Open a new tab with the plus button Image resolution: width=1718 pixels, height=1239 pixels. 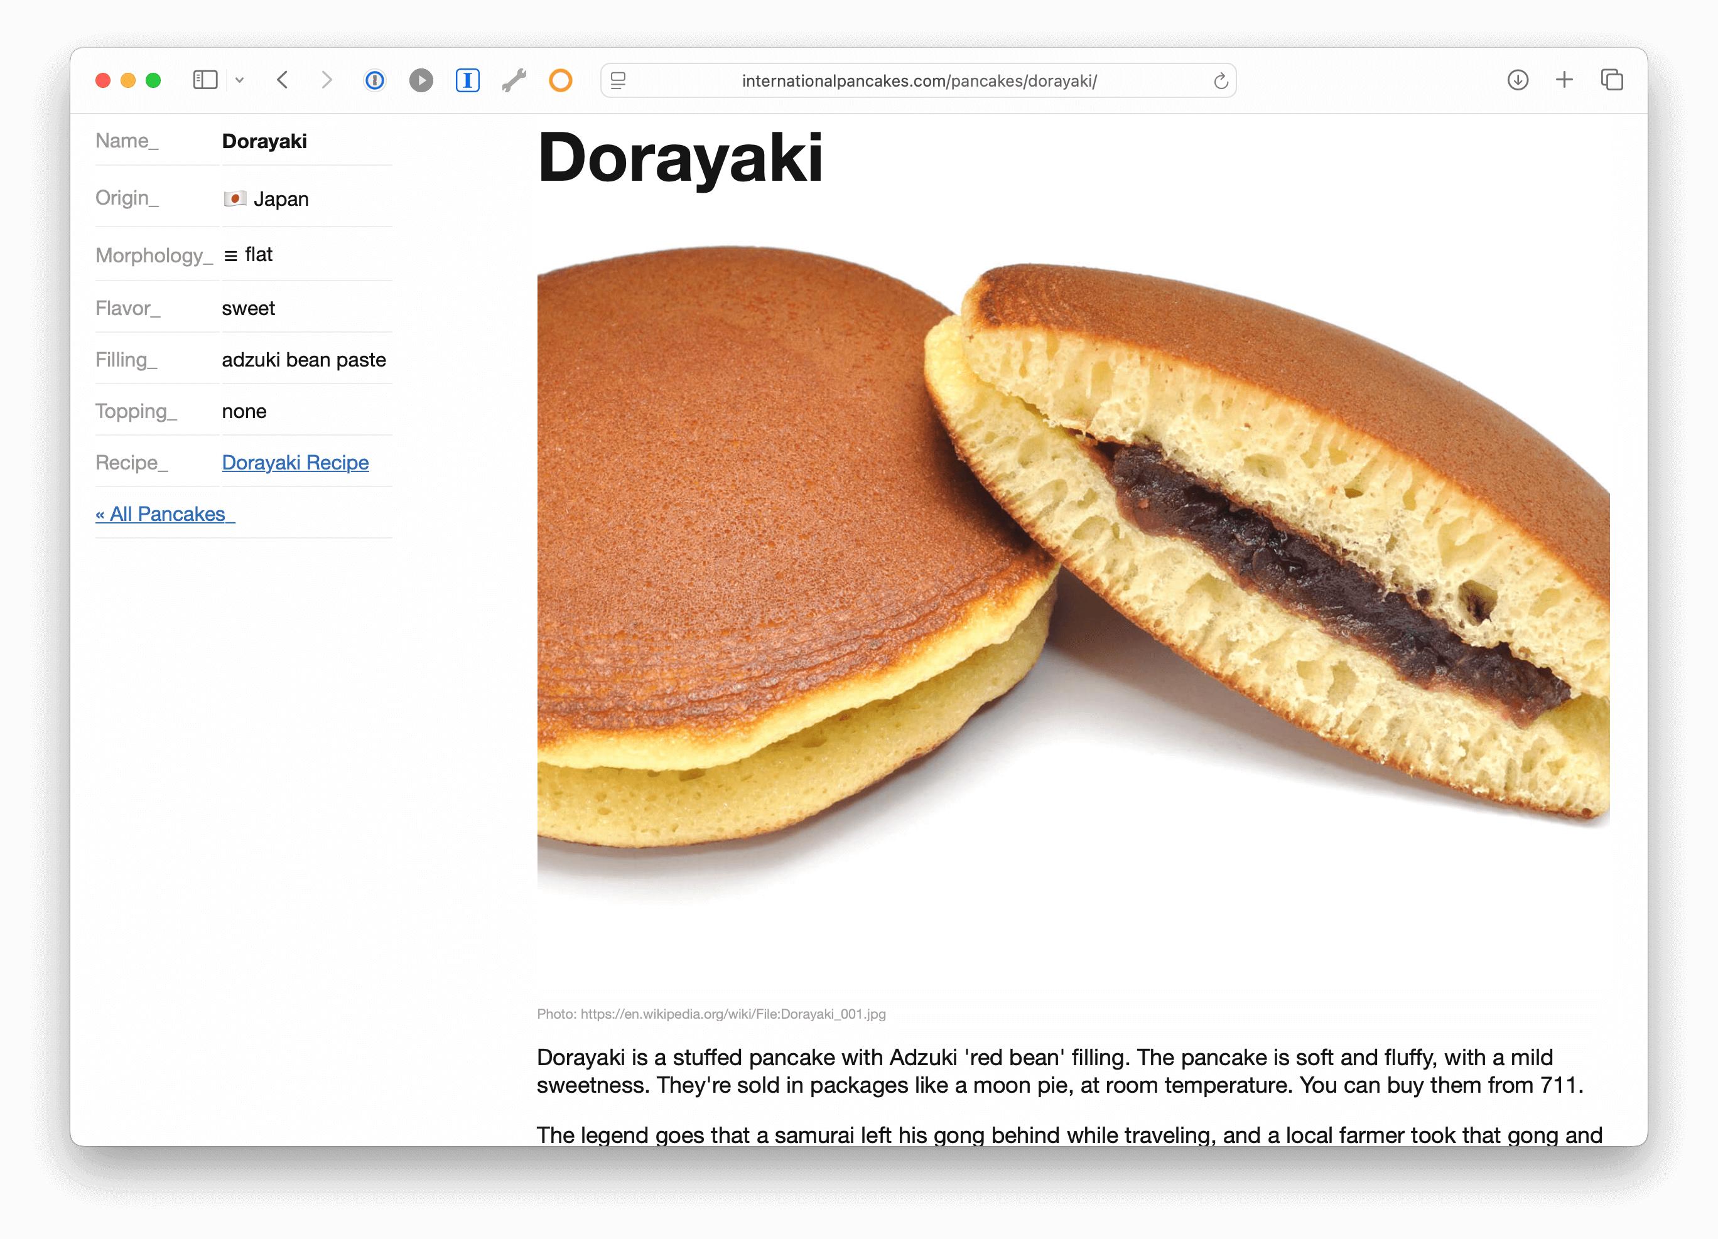(1564, 80)
